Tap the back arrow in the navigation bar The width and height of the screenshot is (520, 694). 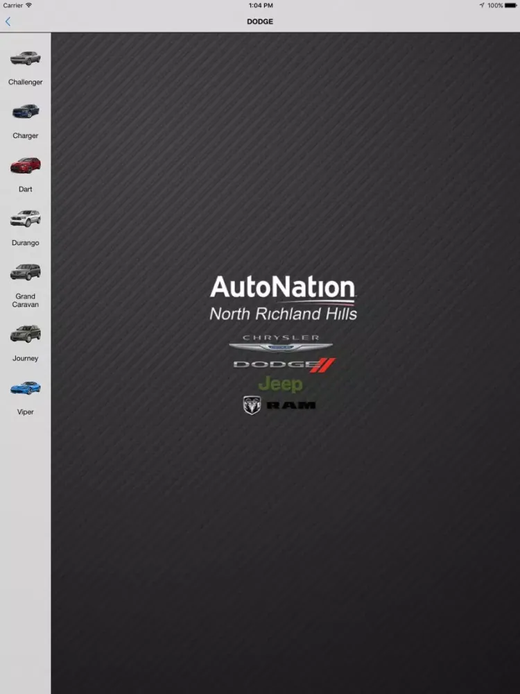8,22
